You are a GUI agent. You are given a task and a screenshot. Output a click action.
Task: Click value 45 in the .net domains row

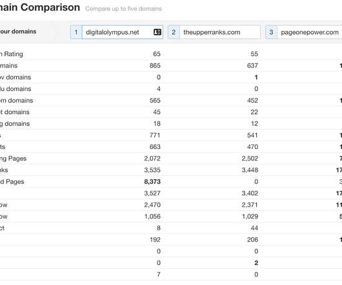[x=157, y=112]
